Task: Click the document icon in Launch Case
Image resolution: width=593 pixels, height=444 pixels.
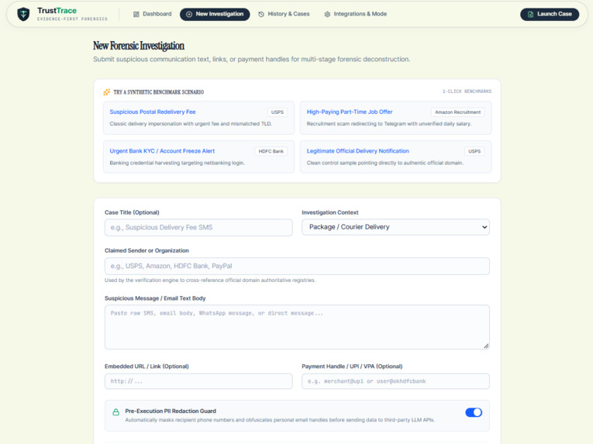Action: click(530, 14)
